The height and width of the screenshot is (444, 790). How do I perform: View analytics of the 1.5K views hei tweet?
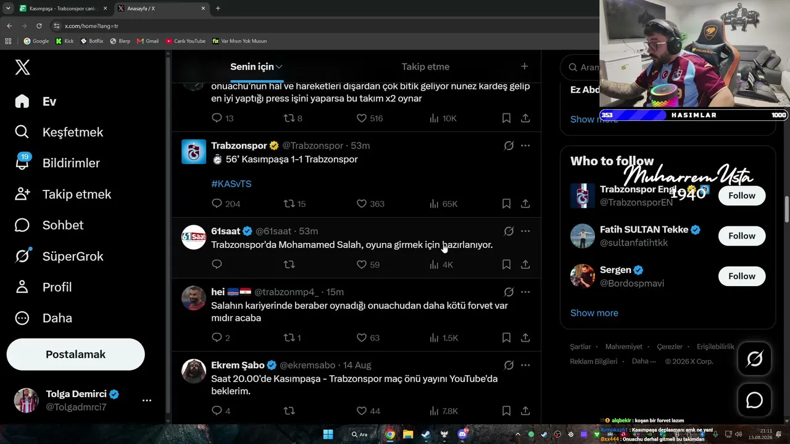(x=443, y=338)
